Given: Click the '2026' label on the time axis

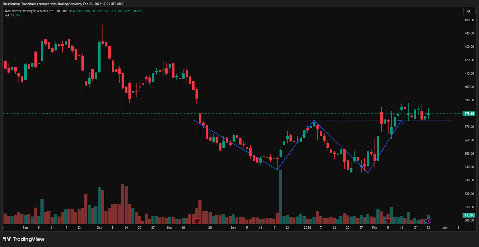Looking at the screenshot, I should coord(307,228).
